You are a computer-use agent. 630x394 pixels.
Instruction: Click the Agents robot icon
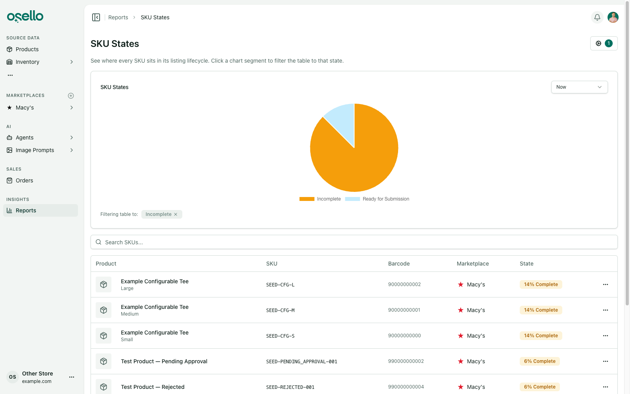[9, 138]
